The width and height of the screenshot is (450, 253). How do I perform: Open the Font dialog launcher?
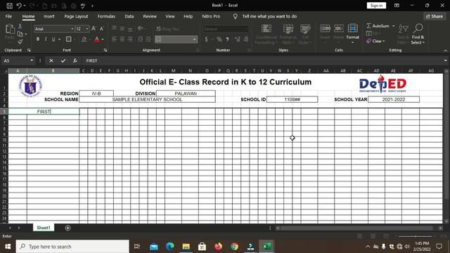[105, 50]
